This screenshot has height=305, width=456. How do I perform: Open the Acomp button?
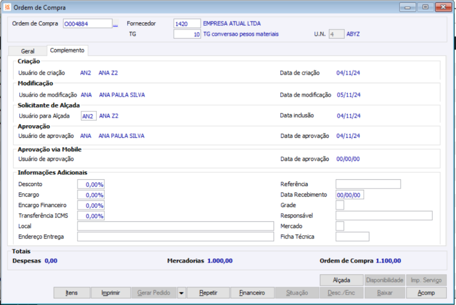coord(426,293)
